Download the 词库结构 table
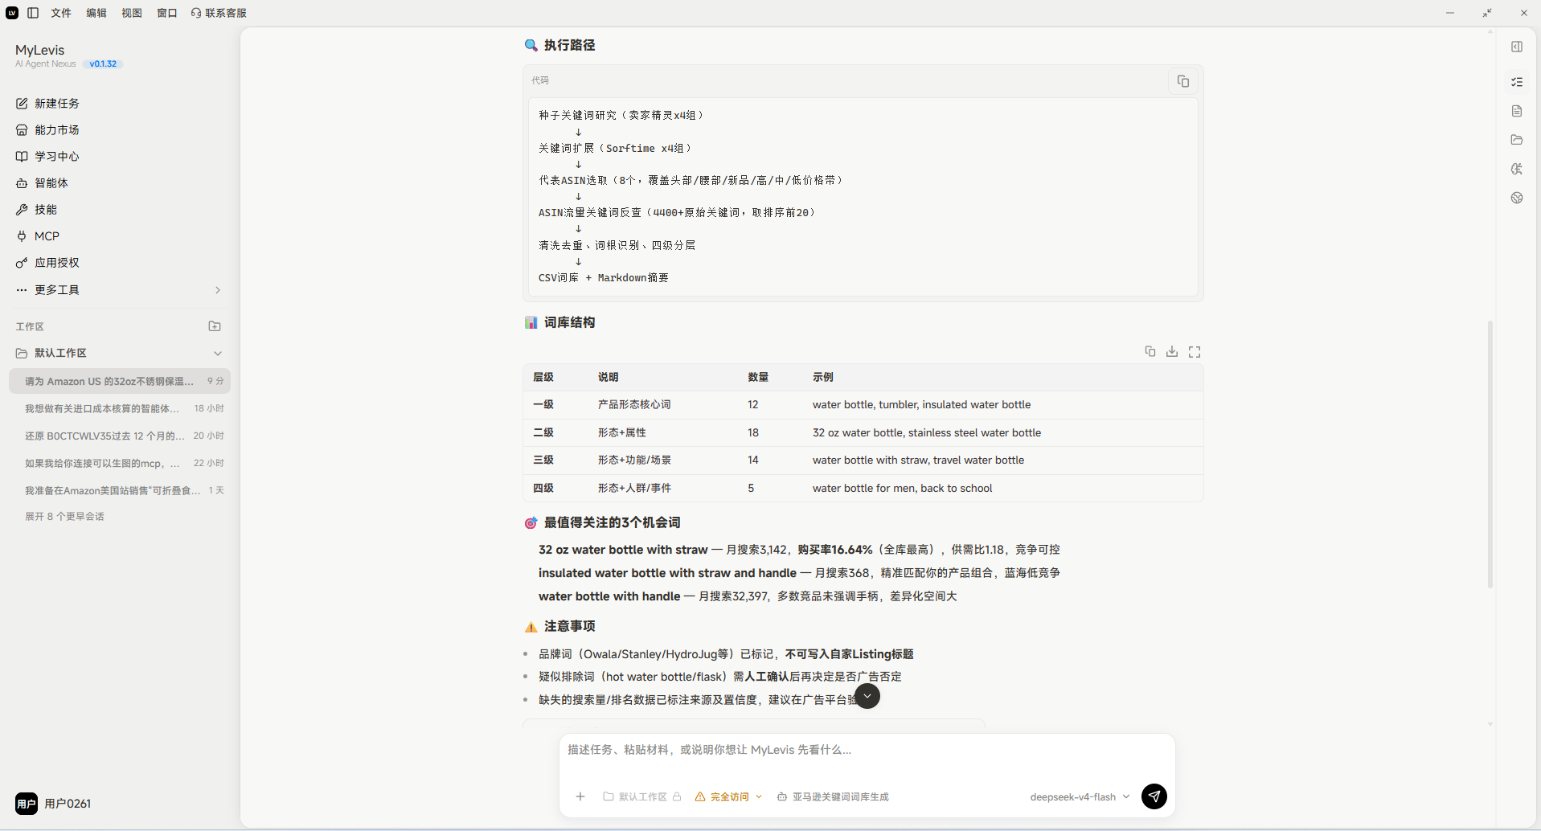Screen dimensions: 1541x831 (1172, 351)
